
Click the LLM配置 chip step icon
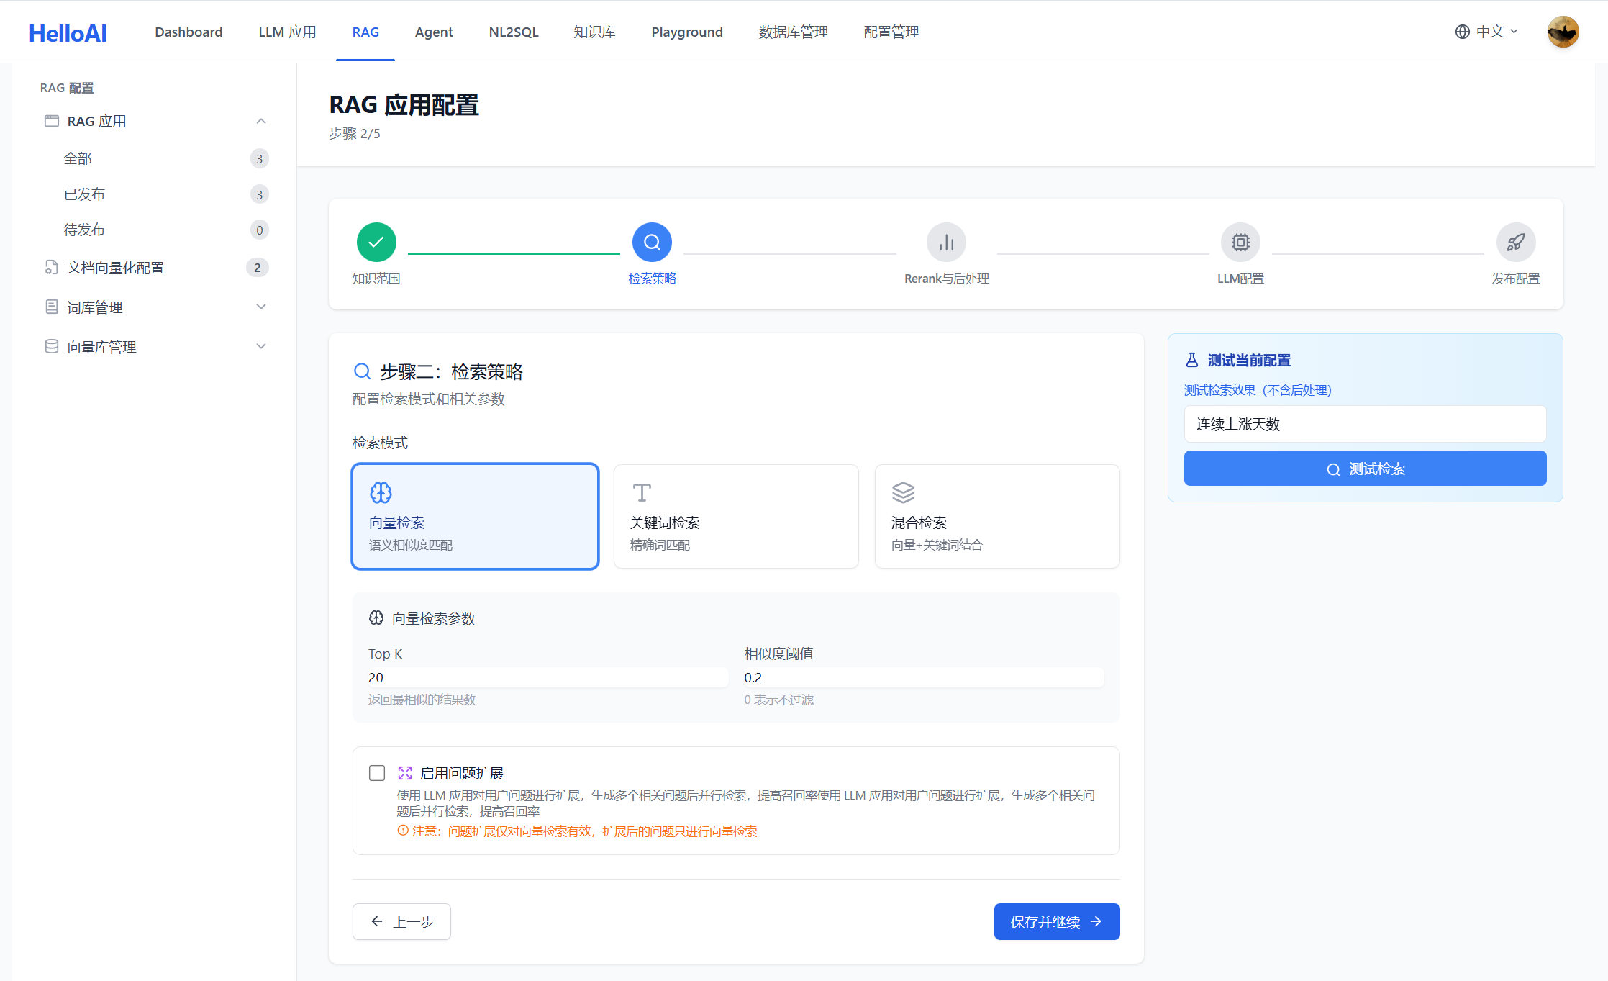click(1240, 242)
